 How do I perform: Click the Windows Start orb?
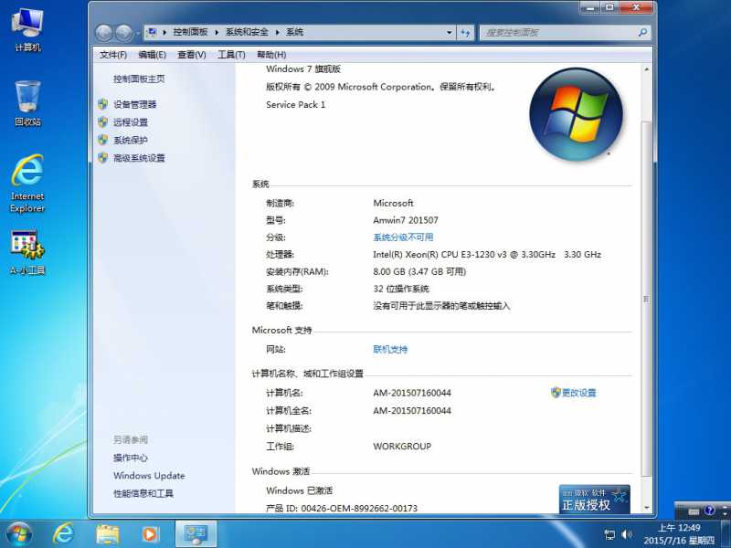[x=18, y=533]
